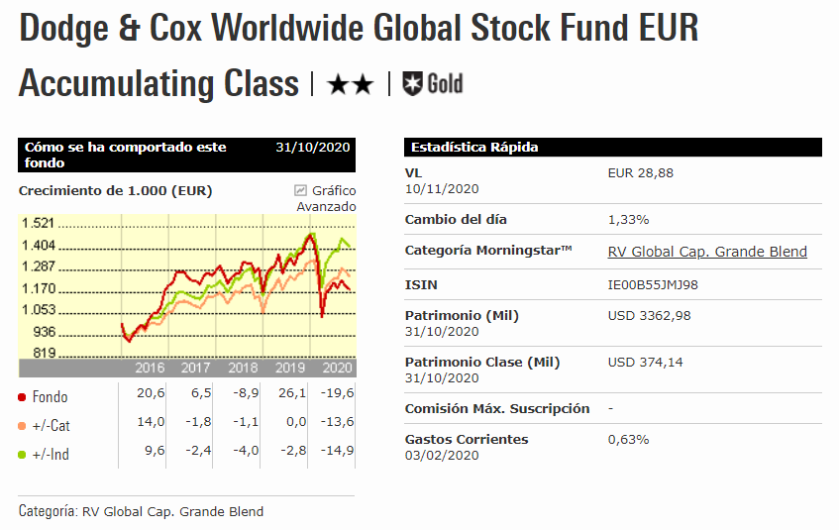This screenshot has width=839, height=531.
Task: Select the 2018 year column label
Action: coord(243,368)
